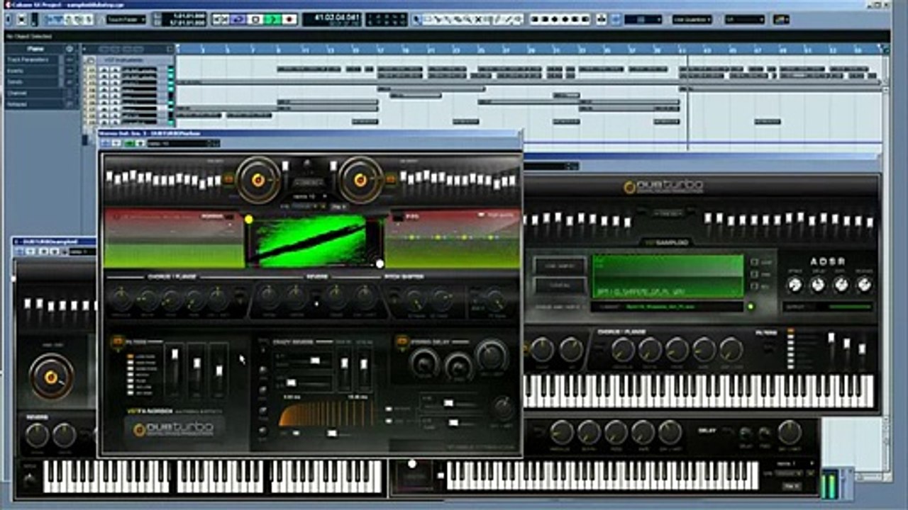Expand the Notepad inspector section
Viewport: 908px width, 510px height.
(x=40, y=103)
